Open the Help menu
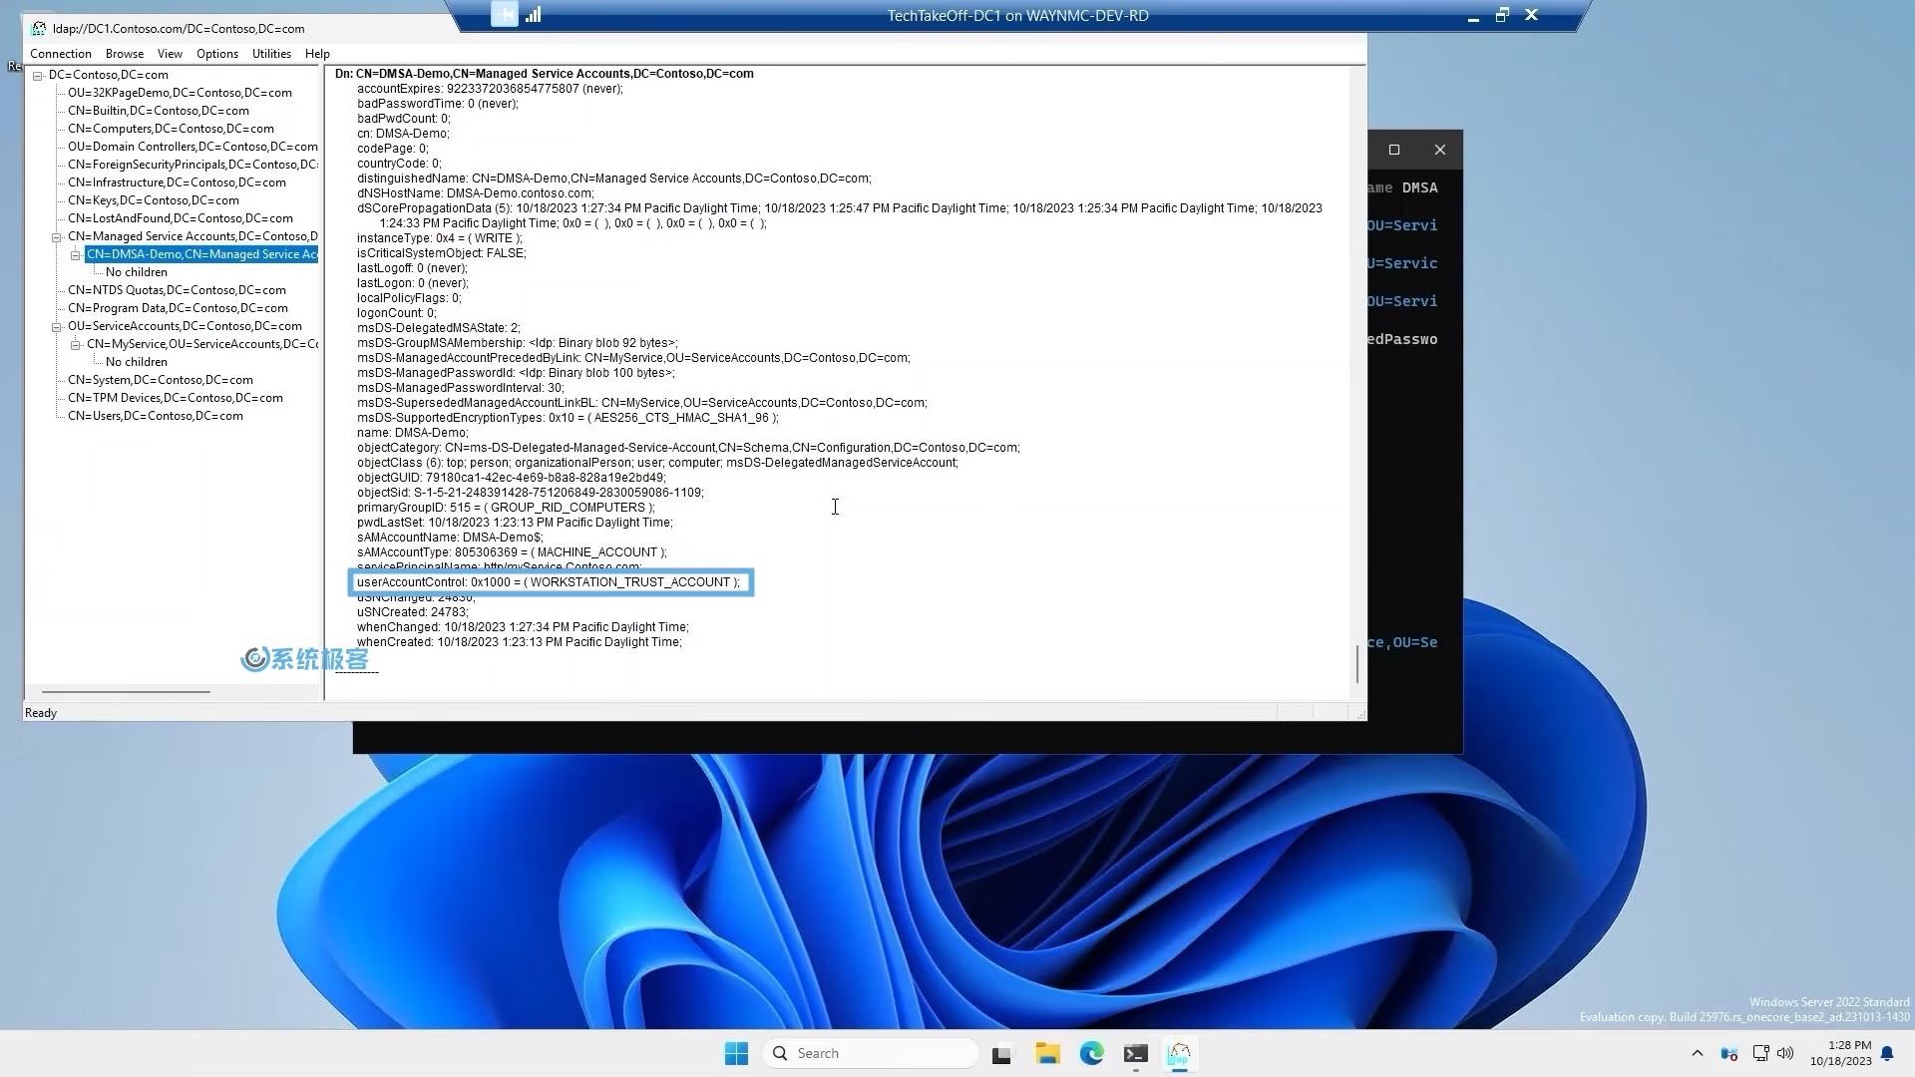This screenshot has height=1077, width=1915. [317, 54]
